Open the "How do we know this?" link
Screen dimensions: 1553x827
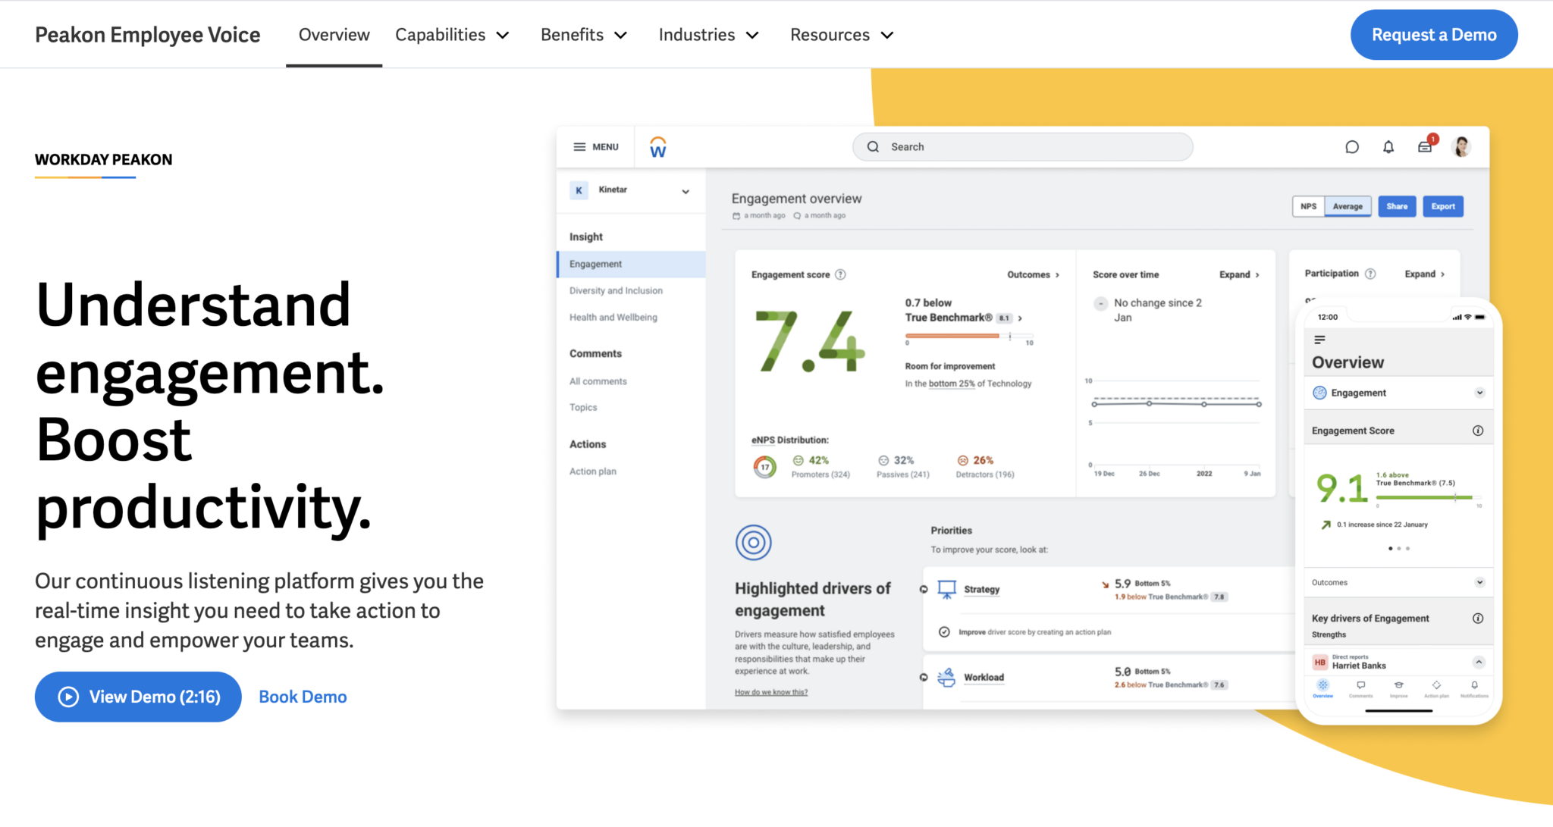770,692
